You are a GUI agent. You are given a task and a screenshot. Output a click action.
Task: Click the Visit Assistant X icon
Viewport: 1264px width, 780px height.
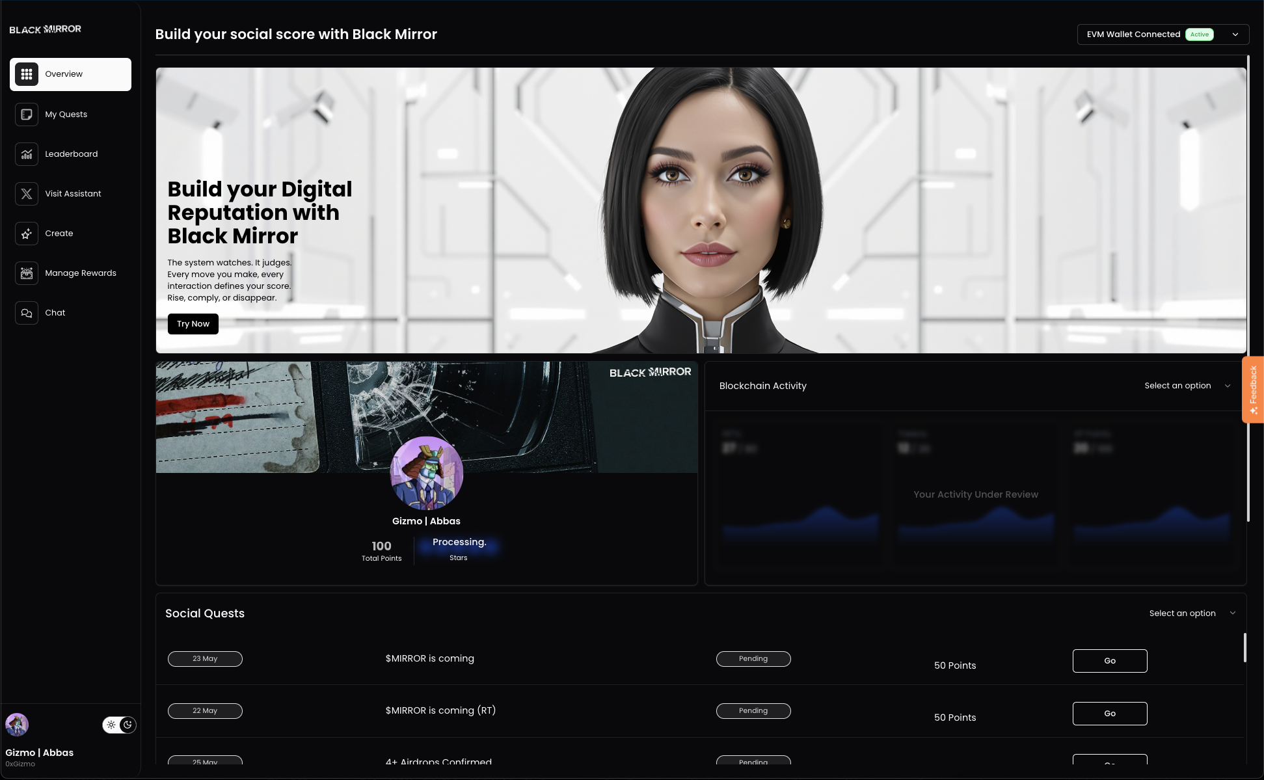[27, 194]
